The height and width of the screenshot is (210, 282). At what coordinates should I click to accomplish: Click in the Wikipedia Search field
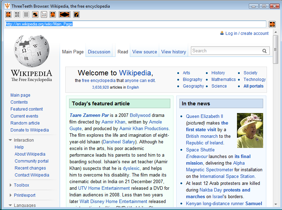pos(227,51)
